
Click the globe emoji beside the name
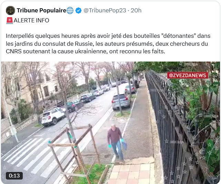pos(70,10)
